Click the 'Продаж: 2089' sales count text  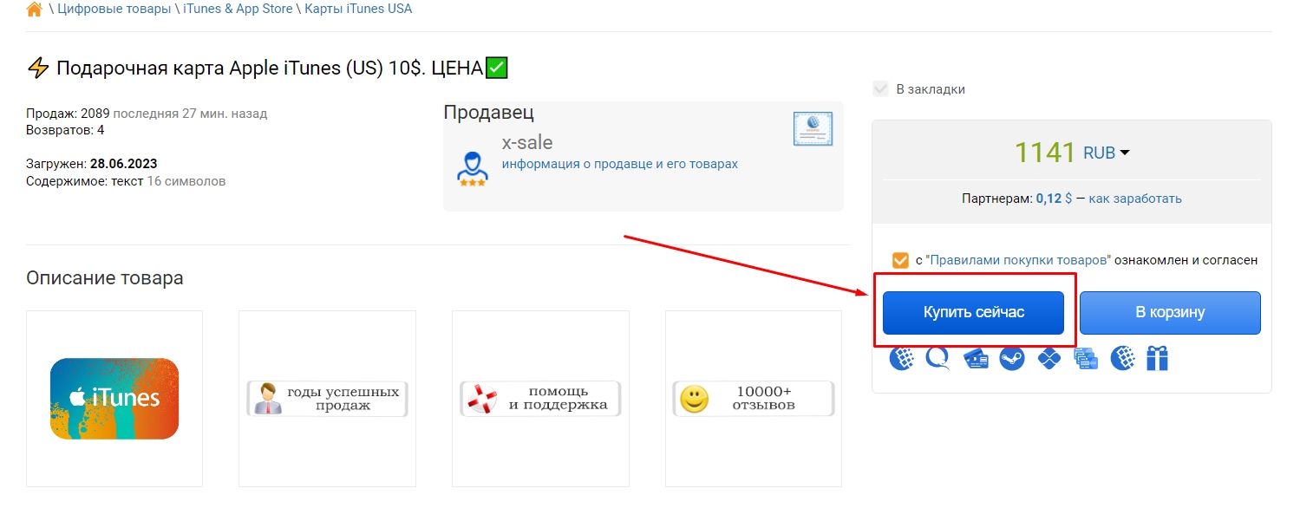(68, 114)
